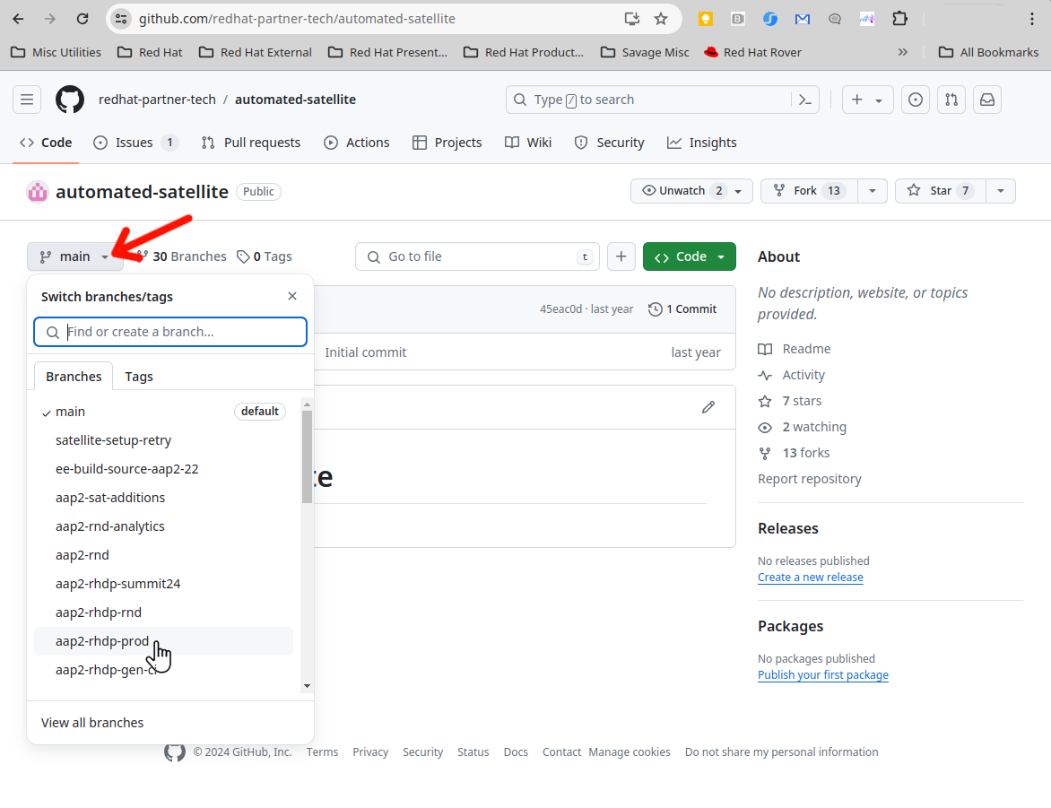This screenshot has width=1051, height=808.
Task: Open the Projects tab
Action: point(447,143)
